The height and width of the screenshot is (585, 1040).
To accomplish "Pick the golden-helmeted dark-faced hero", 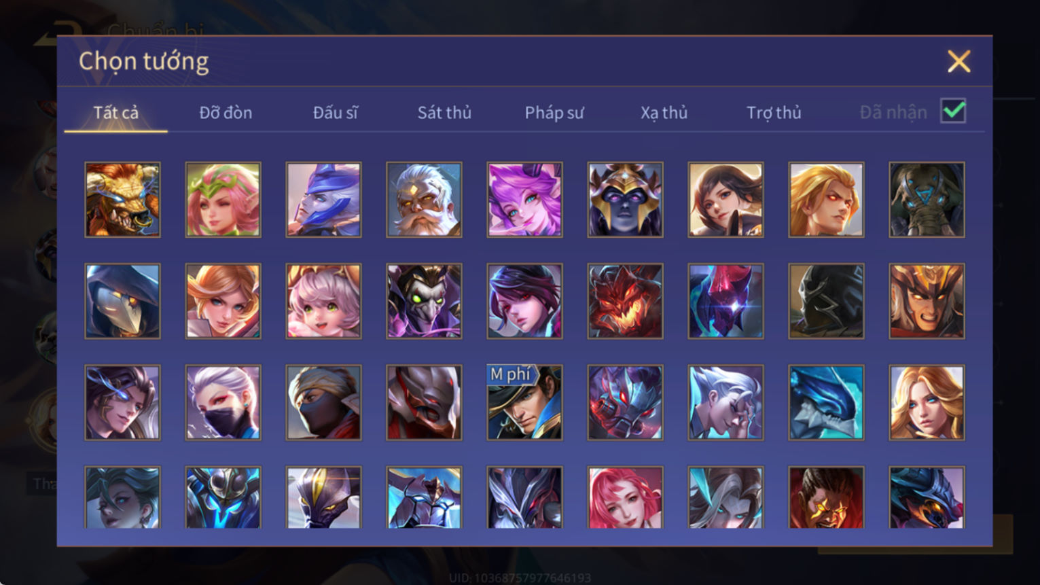I will 625,200.
